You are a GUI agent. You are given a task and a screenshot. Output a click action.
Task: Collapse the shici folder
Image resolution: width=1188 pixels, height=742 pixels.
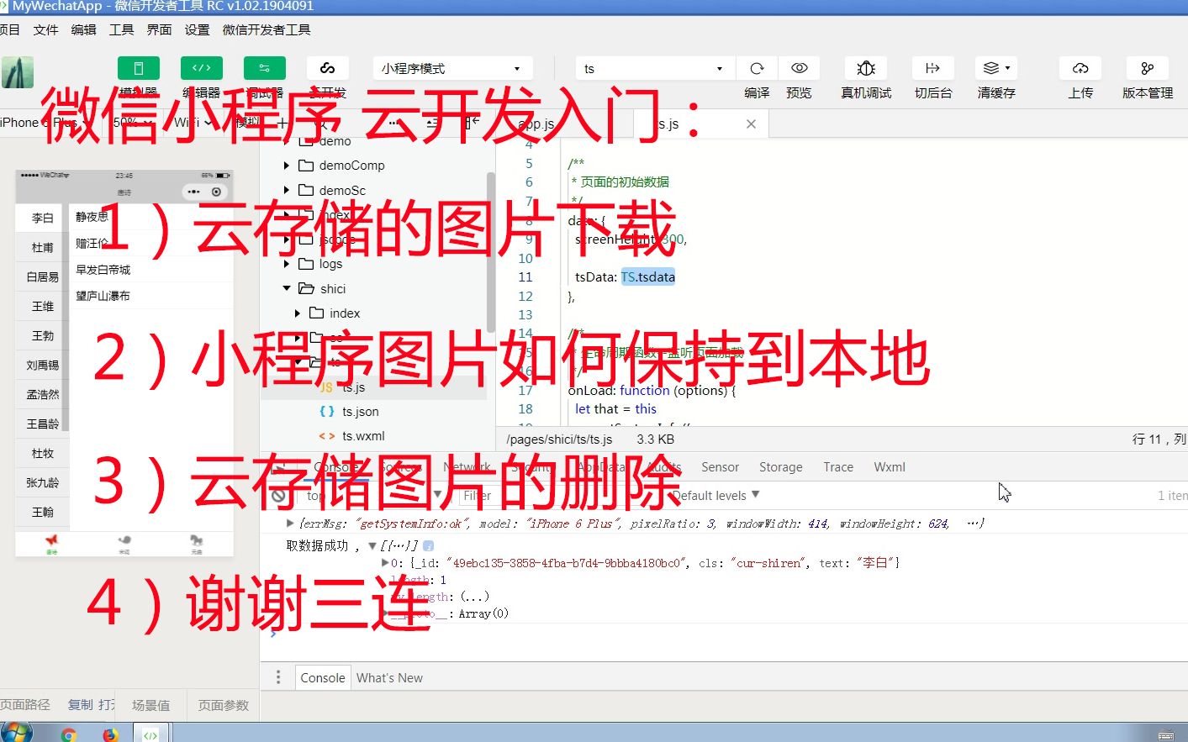tap(287, 288)
